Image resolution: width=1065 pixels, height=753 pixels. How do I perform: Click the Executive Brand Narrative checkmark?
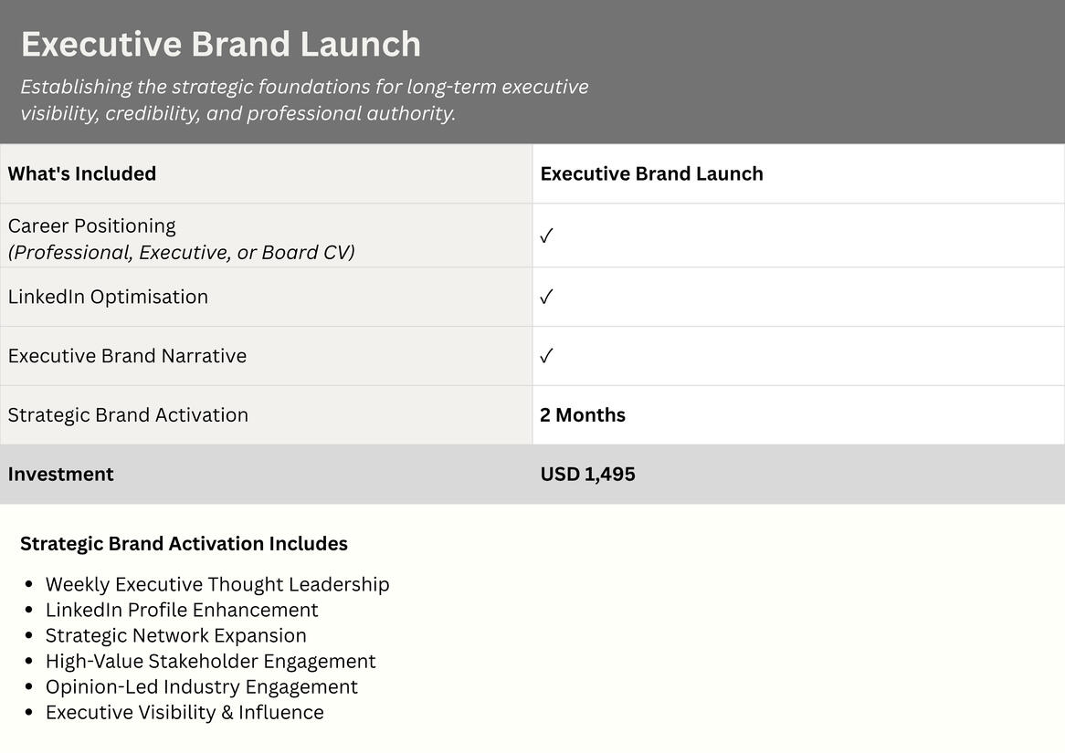coord(547,356)
